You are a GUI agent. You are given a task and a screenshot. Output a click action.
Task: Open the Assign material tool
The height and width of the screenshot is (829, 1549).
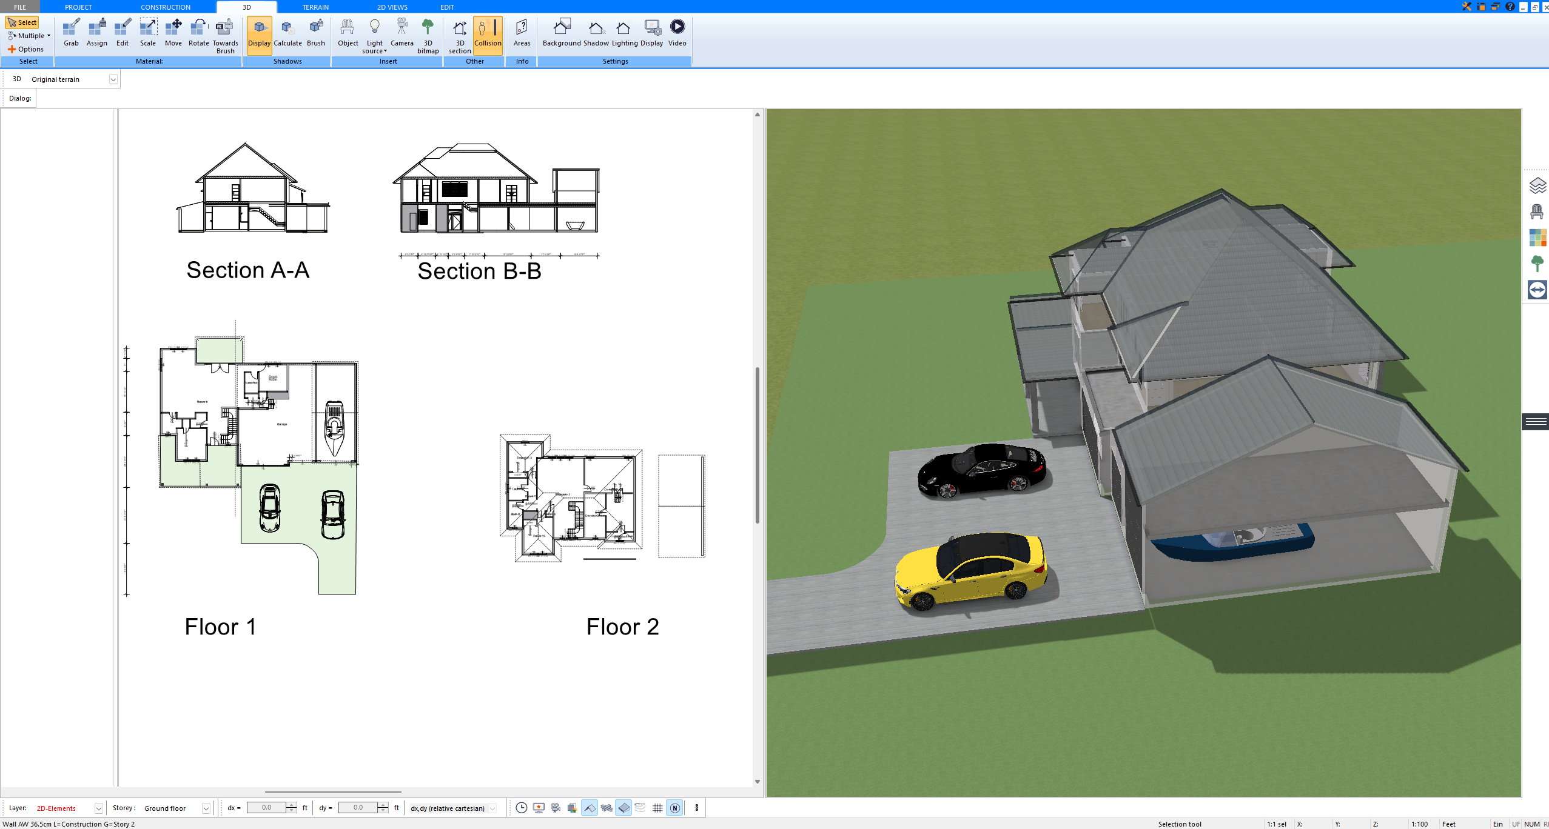point(96,33)
